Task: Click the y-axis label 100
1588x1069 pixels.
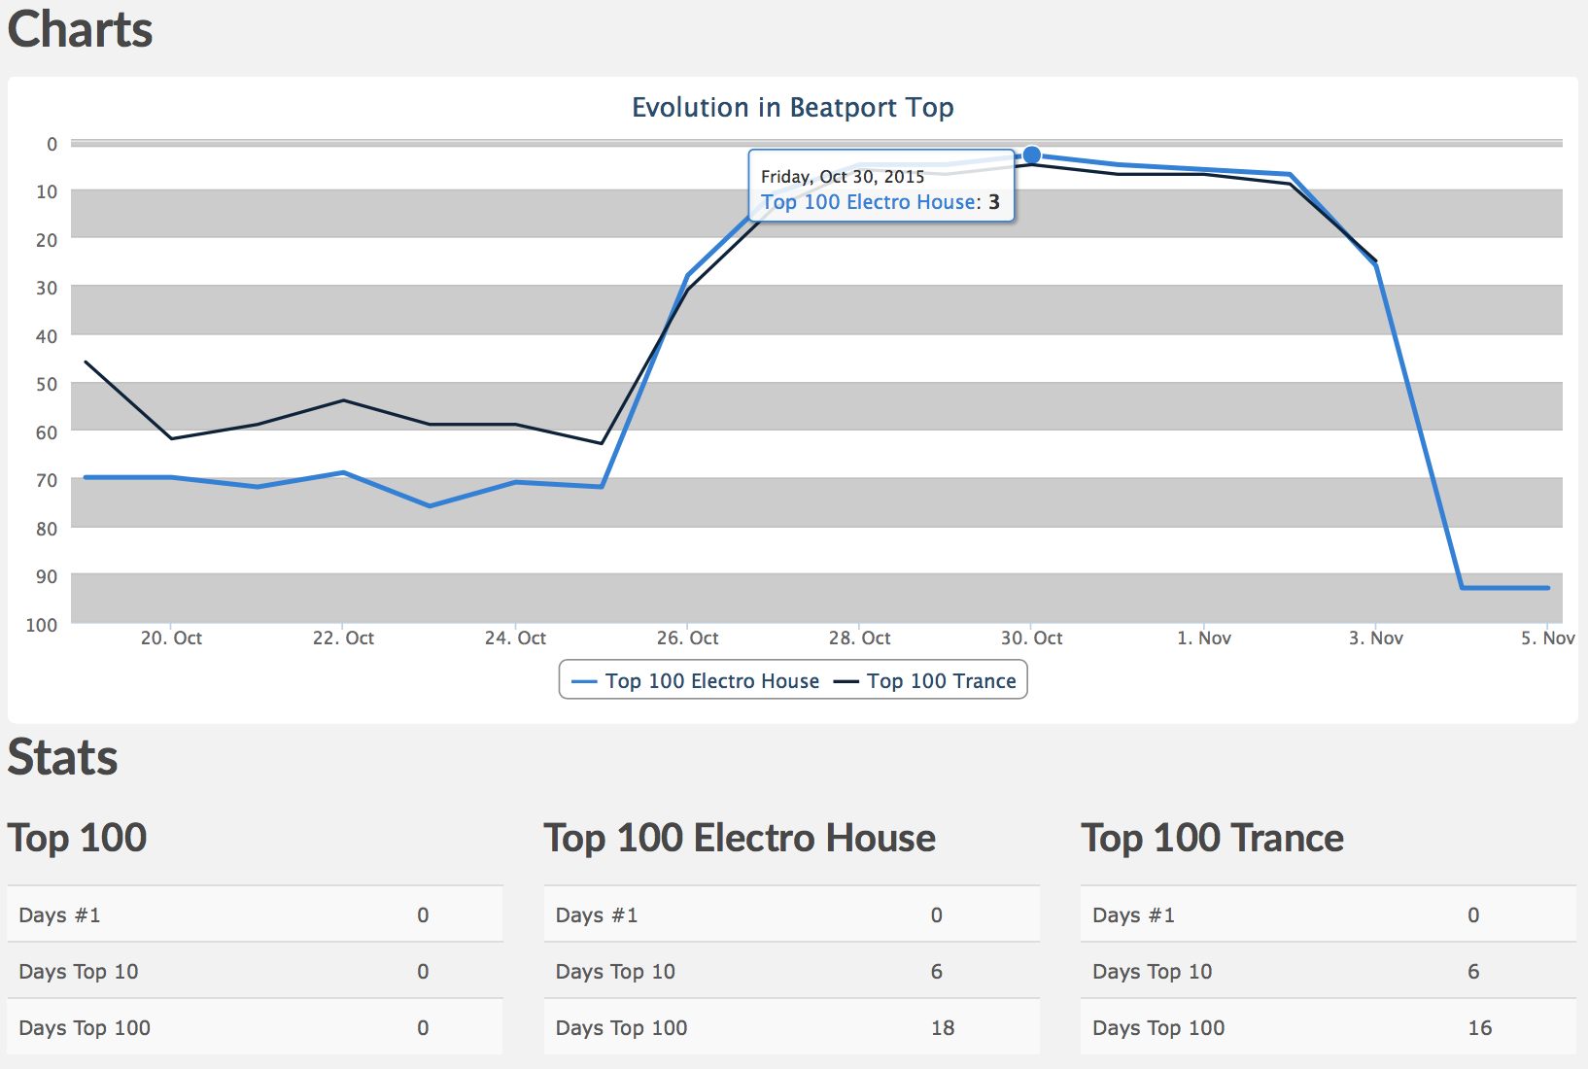Action: pyautogui.click(x=42, y=625)
